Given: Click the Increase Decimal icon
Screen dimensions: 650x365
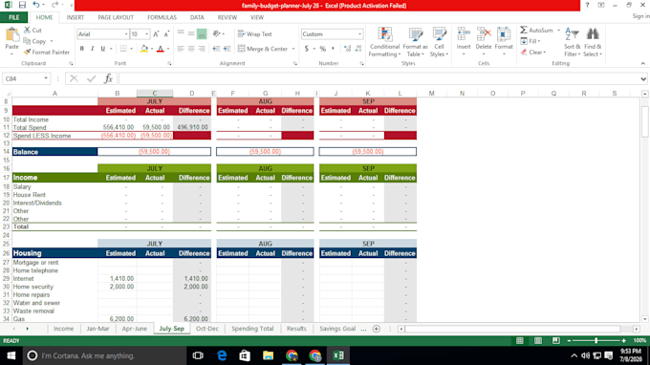Looking at the screenshot, I should coord(347,49).
